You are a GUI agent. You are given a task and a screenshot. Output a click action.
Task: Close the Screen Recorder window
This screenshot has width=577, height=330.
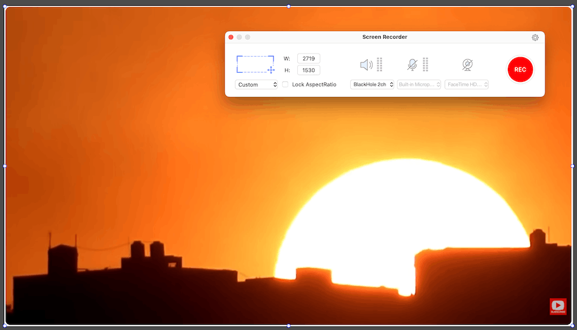coord(231,37)
